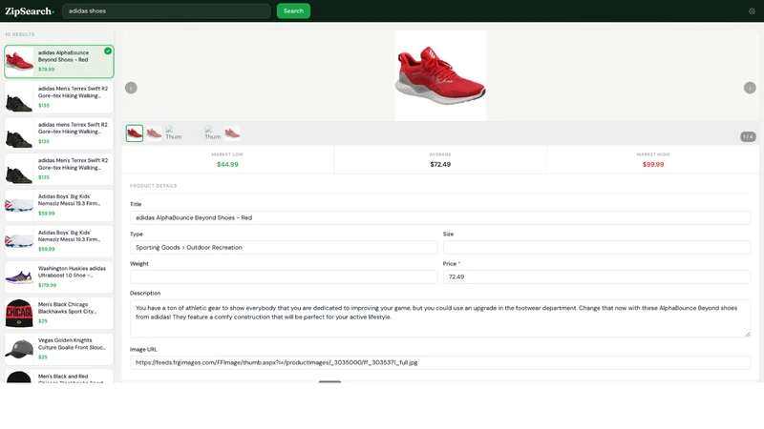764x429 pixels.
Task: Click 10 RESULTS label
Action: (x=20, y=34)
